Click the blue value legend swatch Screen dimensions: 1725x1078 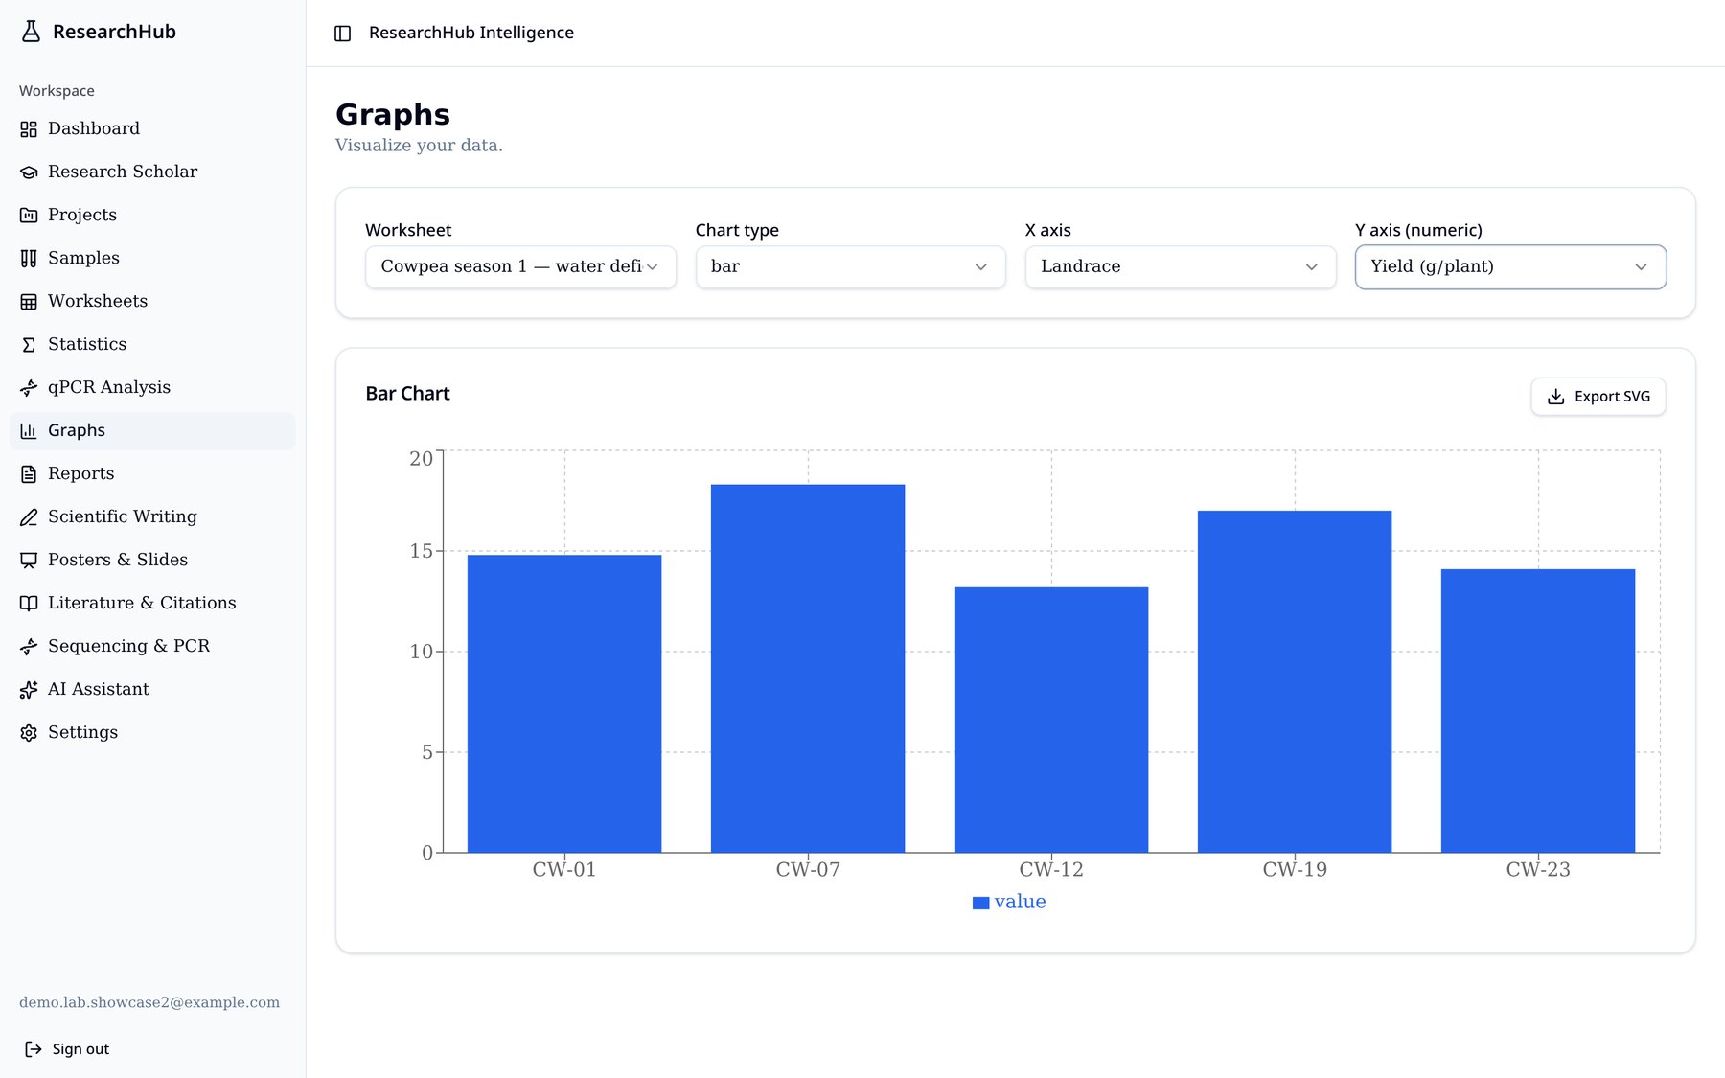coord(980,903)
